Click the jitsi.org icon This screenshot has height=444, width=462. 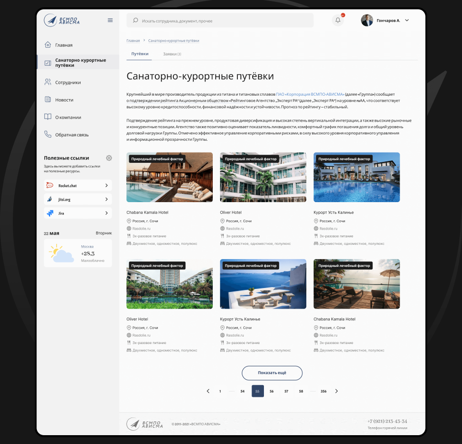pyautogui.click(x=50, y=200)
